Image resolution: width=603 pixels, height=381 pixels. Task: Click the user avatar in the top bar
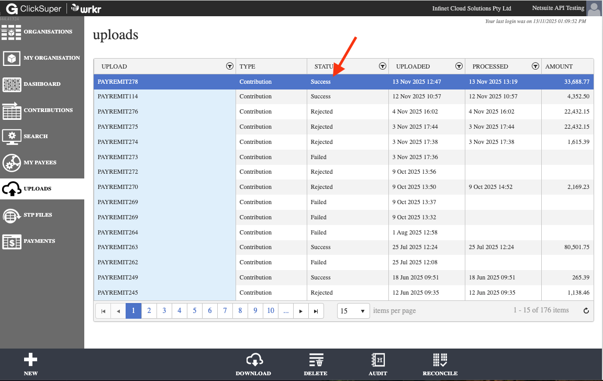[x=594, y=8]
